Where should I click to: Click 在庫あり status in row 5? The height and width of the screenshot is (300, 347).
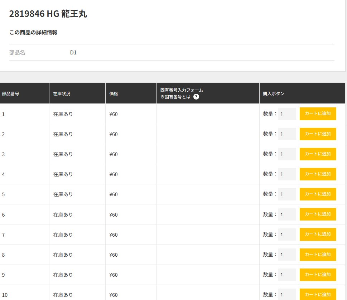[x=63, y=194]
